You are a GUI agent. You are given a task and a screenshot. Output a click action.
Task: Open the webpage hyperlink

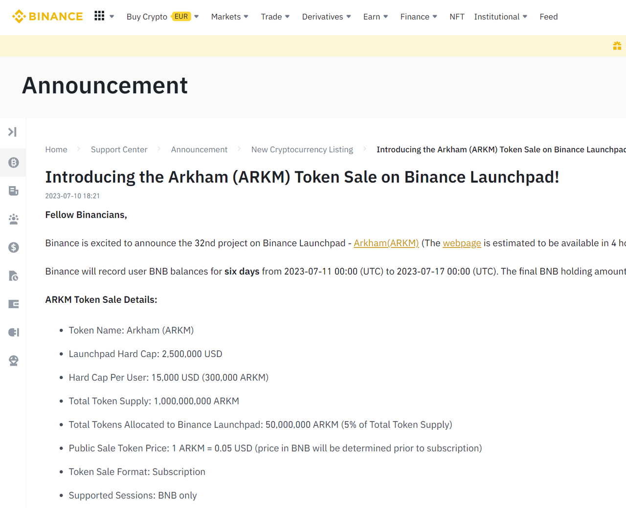tap(462, 243)
